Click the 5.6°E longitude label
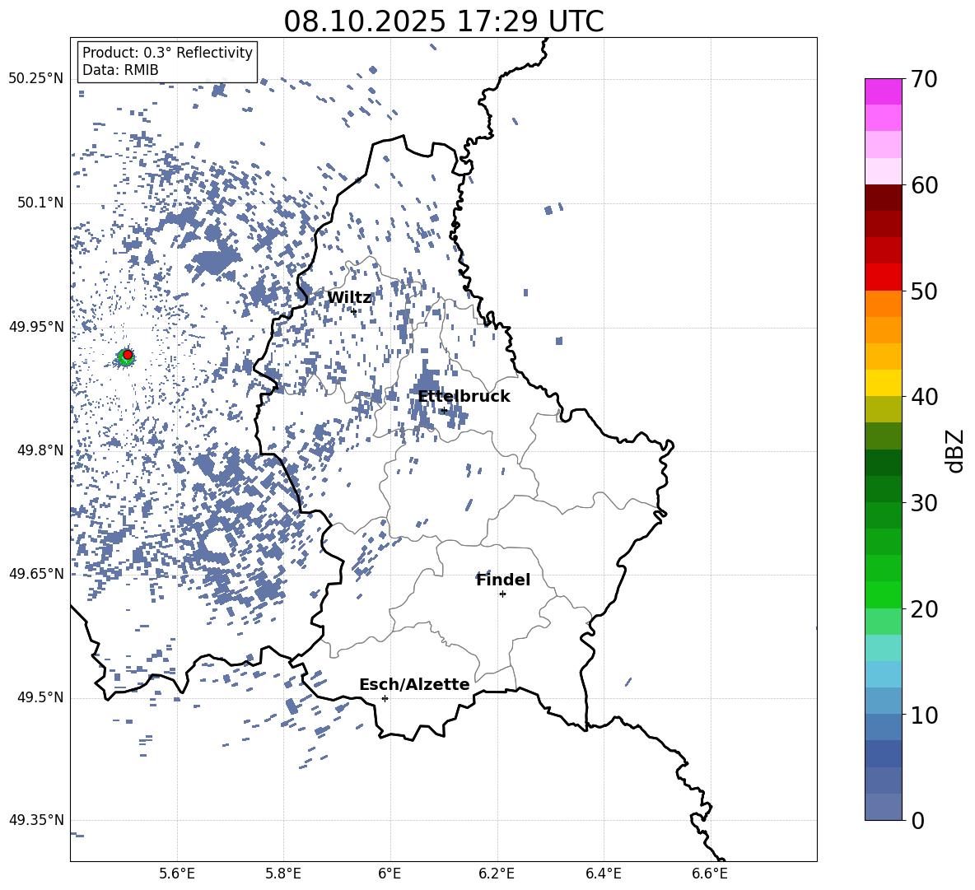This screenshot has width=975, height=890. tap(177, 874)
